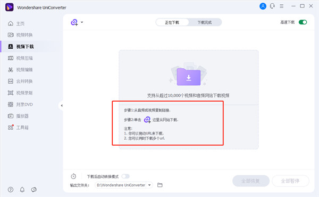Switch to Downloading (正在下载) tab
This screenshot has height=197, width=319.
172,22
